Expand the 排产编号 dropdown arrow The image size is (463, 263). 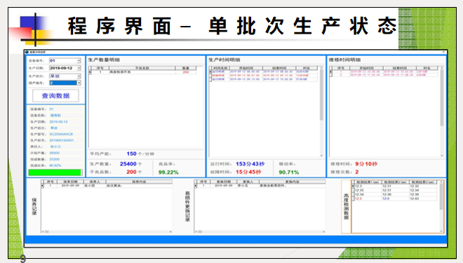pos(79,83)
